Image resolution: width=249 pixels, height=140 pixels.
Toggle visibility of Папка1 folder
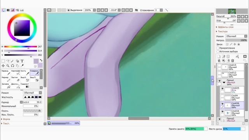tap(219, 81)
